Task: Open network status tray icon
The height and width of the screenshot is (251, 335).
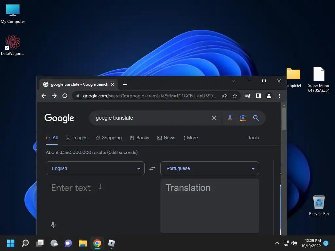Action: coord(286,243)
